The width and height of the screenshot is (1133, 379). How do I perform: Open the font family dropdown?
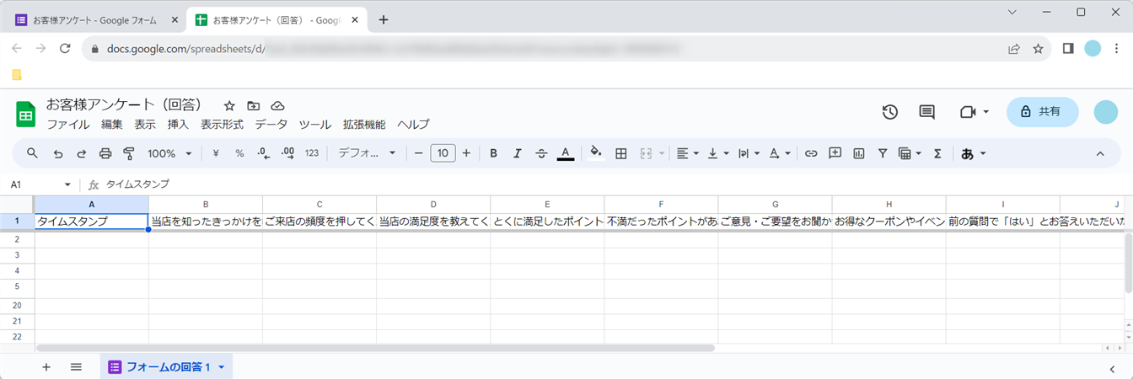(368, 153)
